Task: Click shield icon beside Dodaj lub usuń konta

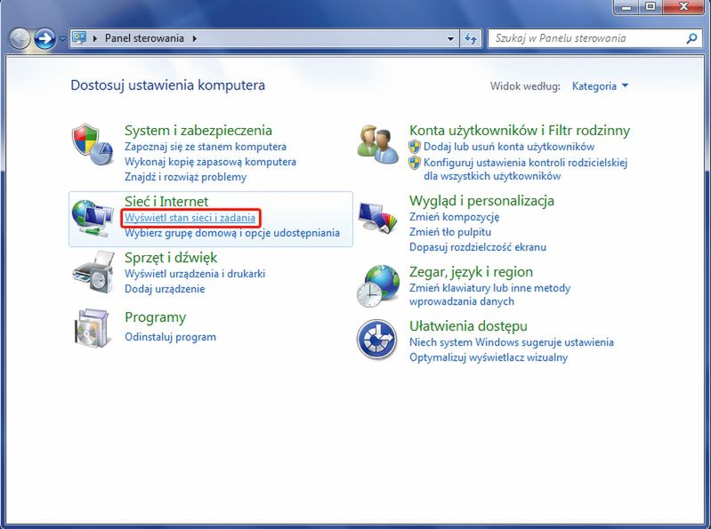Action: pyautogui.click(x=415, y=147)
